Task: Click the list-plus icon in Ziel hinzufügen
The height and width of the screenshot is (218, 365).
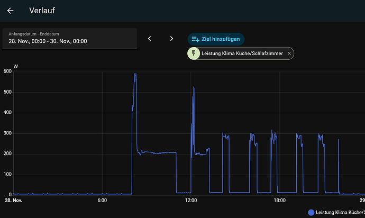Action: 196,39
